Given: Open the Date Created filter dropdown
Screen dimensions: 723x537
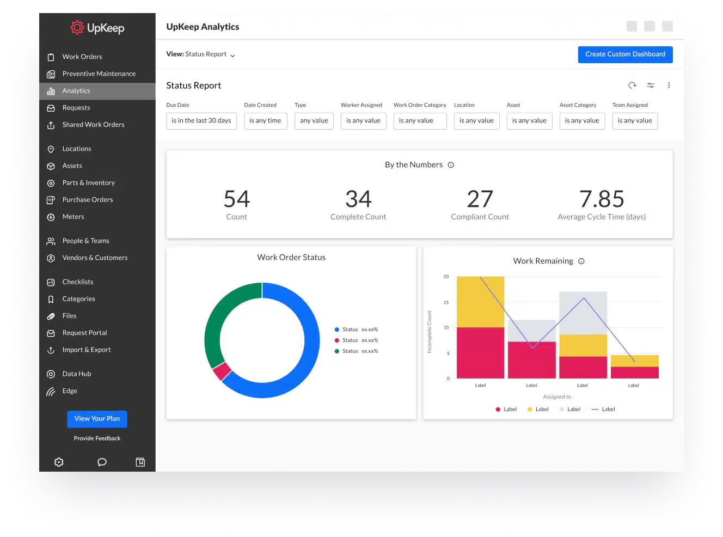Looking at the screenshot, I should (x=265, y=121).
